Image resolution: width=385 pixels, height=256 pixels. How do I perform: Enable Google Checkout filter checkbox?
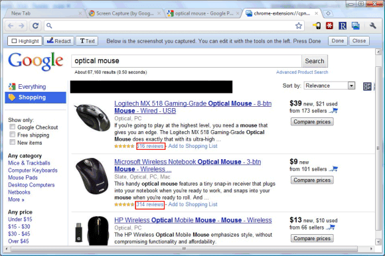[x=12, y=127]
